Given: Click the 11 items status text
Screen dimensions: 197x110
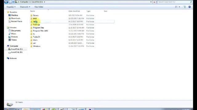Looking at the screenshot, I should [x=19, y=102].
